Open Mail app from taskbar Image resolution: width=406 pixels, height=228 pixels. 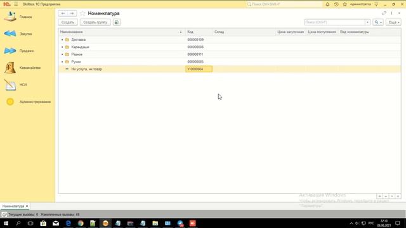tap(56, 224)
